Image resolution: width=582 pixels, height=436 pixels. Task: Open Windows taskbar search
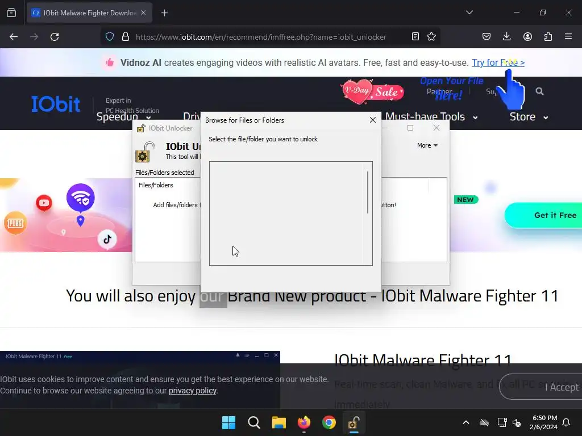(254, 422)
